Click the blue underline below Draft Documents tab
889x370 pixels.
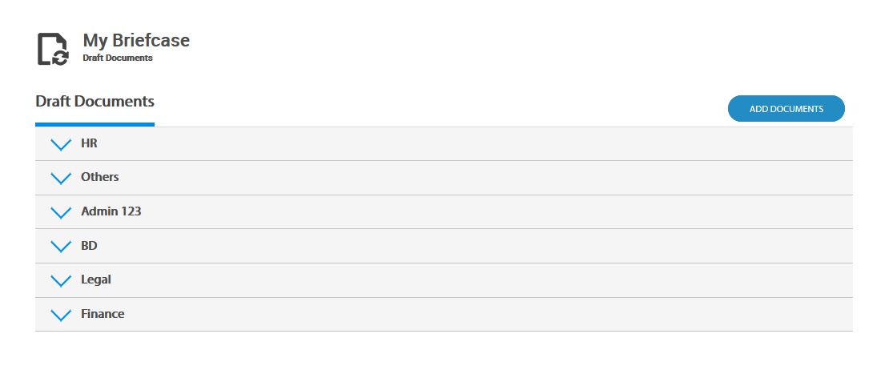(95, 124)
